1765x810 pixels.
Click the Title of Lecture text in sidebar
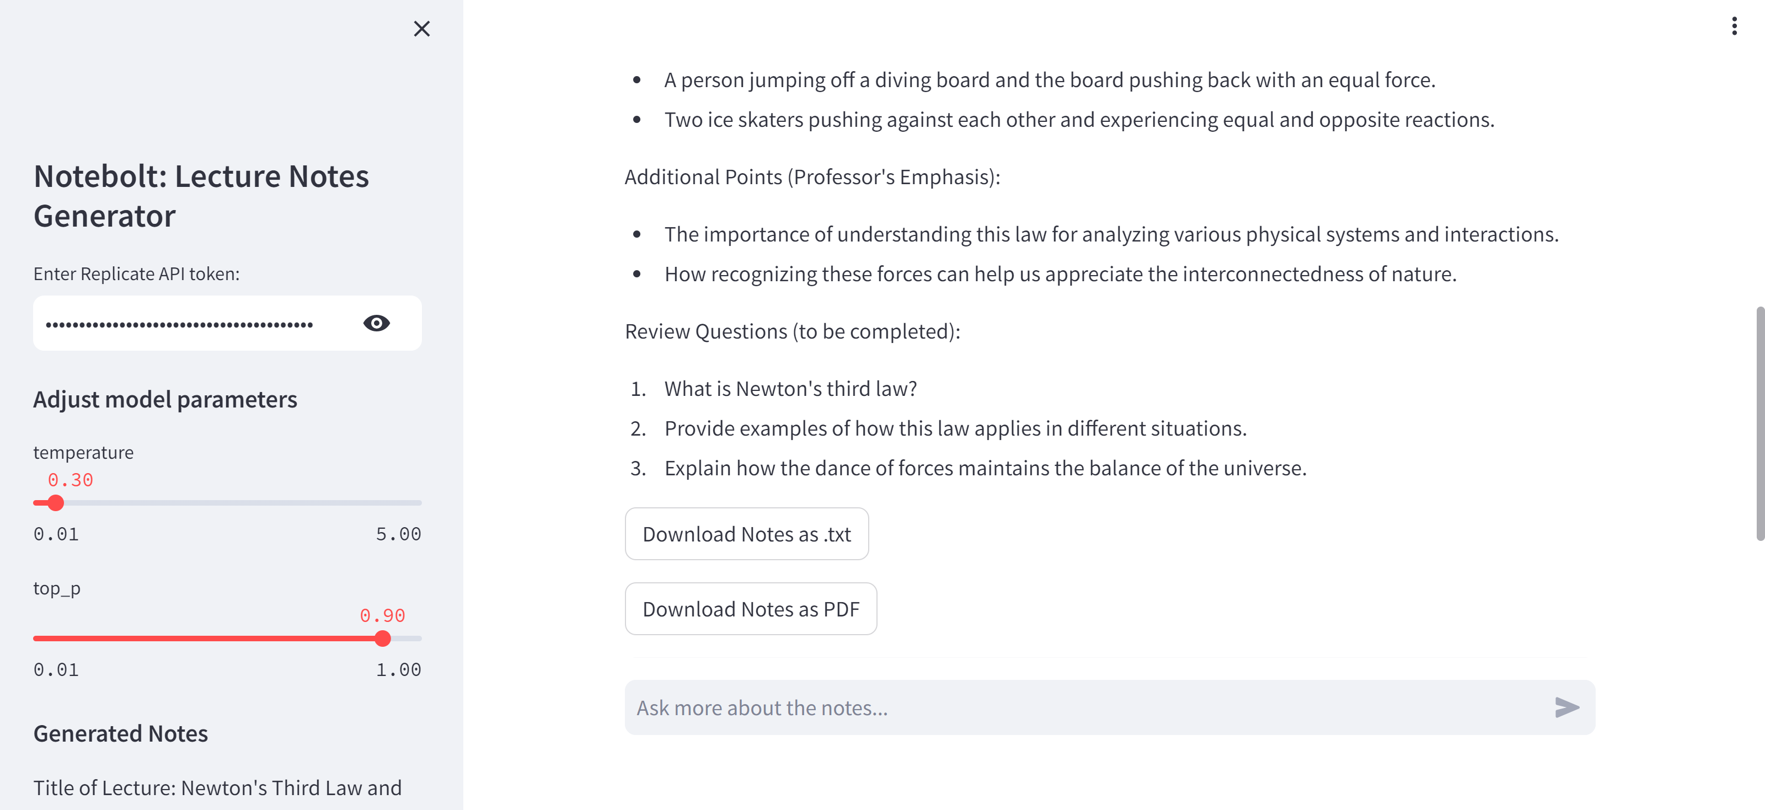tap(217, 788)
